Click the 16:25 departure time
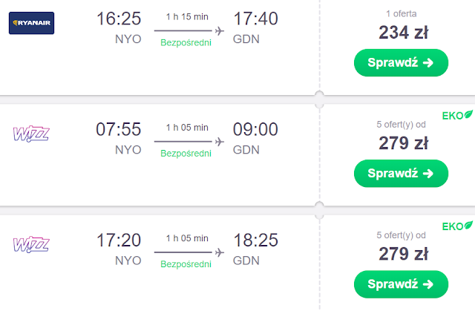475x311 pixels. click(x=119, y=19)
